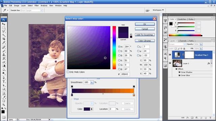Open the layer Opacity slider arrow

(x=201, y=44)
